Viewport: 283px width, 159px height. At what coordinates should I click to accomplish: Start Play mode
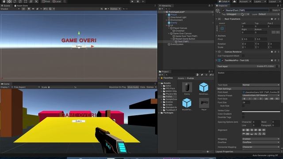point(132,1)
